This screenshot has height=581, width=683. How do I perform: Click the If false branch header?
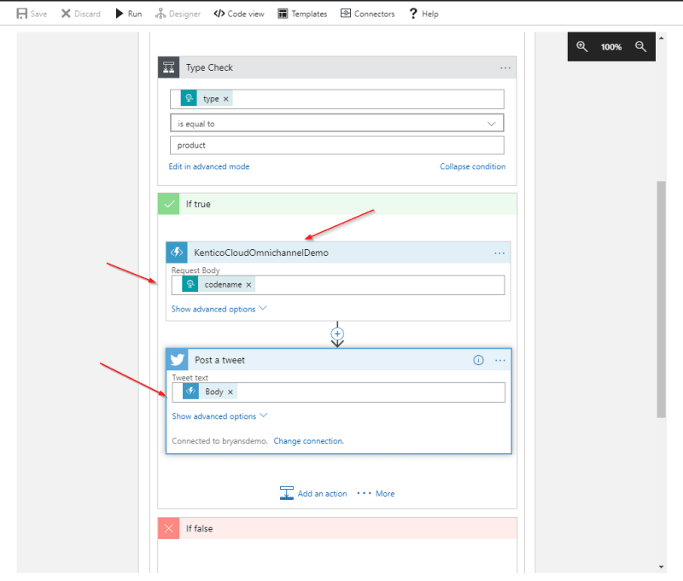(337, 528)
